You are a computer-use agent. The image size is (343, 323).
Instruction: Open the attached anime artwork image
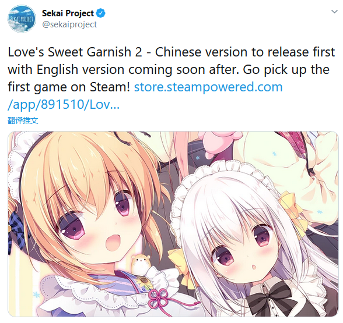tap(173, 224)
